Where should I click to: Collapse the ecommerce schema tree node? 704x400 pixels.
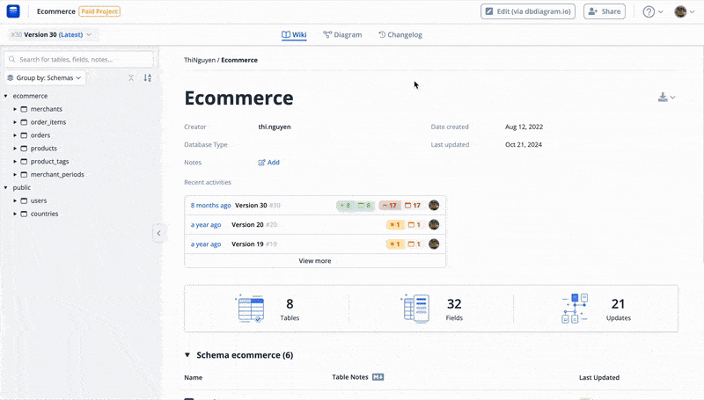pyautogui.click(x=6, y=96)
